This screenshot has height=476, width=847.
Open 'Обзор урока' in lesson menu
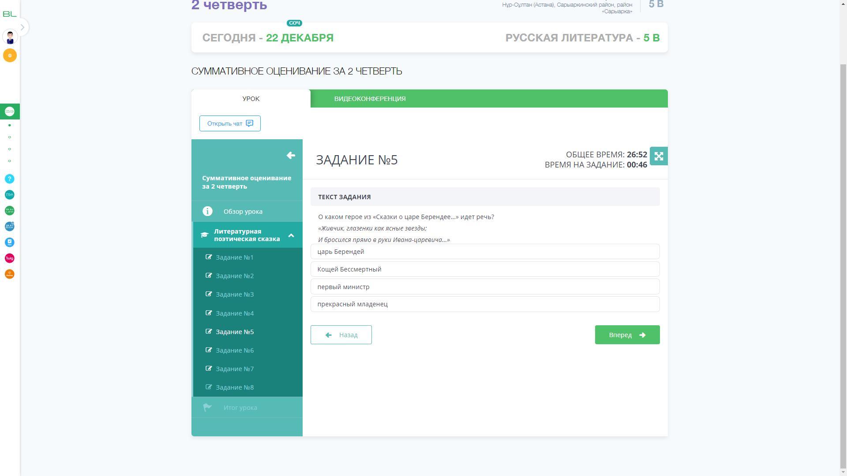point(243,212)
